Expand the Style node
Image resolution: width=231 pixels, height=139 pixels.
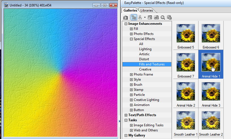tap(131, 80)
